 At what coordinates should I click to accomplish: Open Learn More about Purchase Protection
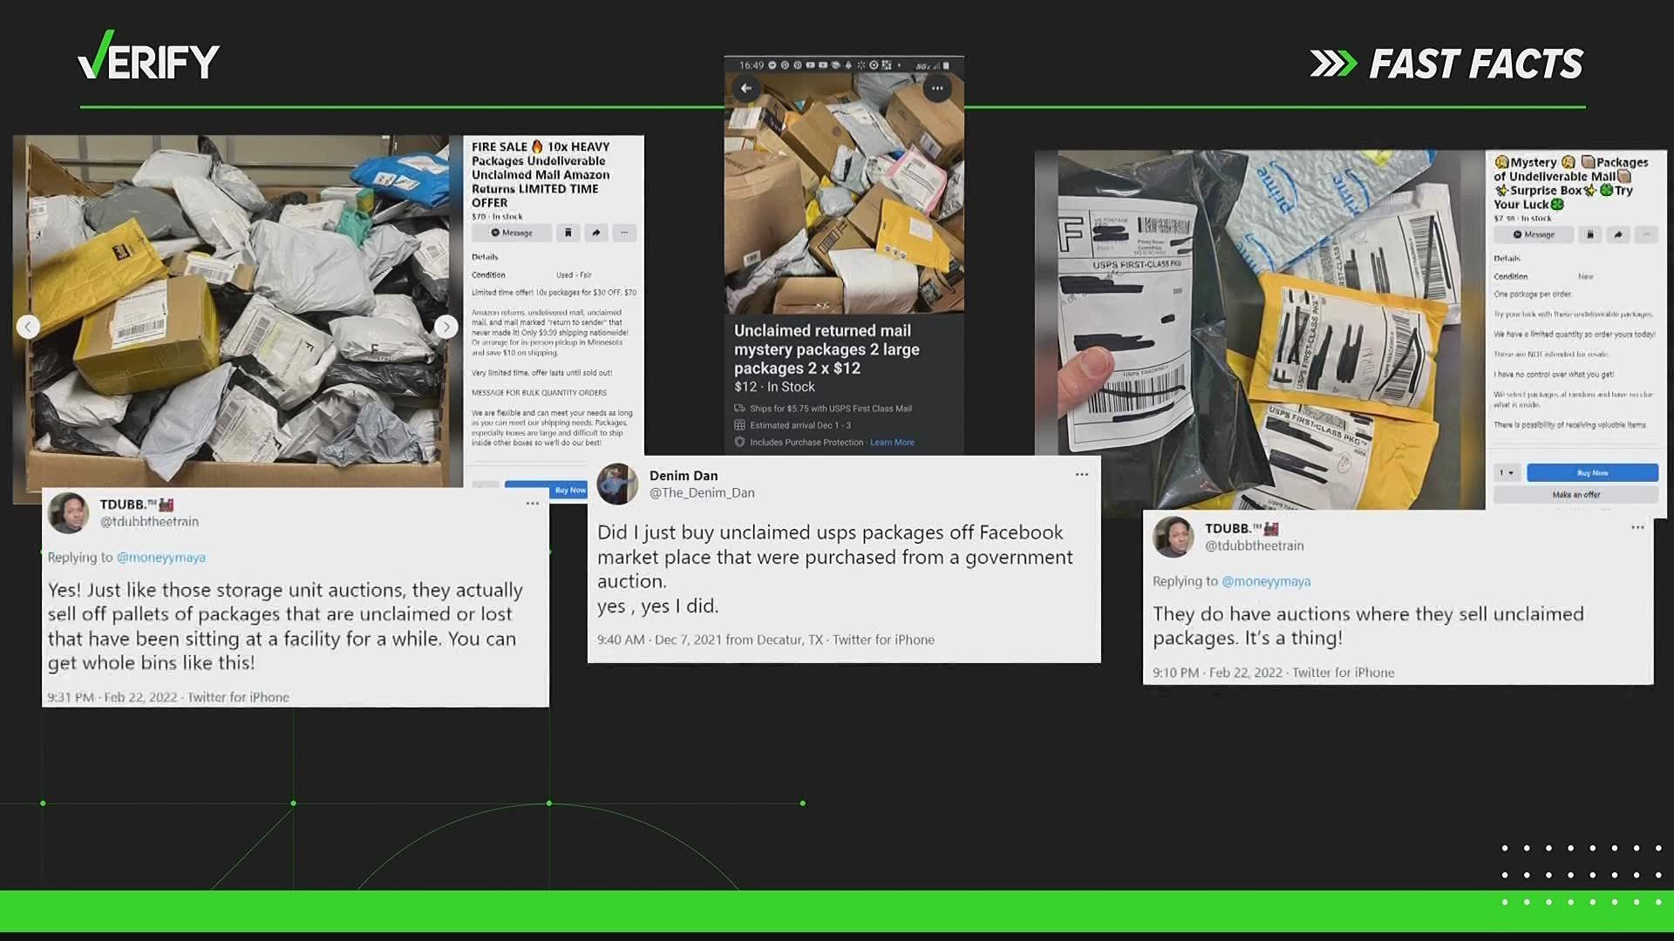click(892, 443)
